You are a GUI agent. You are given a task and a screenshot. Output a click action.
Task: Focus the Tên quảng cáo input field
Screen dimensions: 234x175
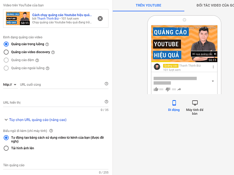click(x=56, y=165)
